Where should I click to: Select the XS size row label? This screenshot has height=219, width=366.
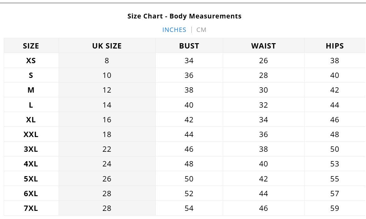[31, 61]
